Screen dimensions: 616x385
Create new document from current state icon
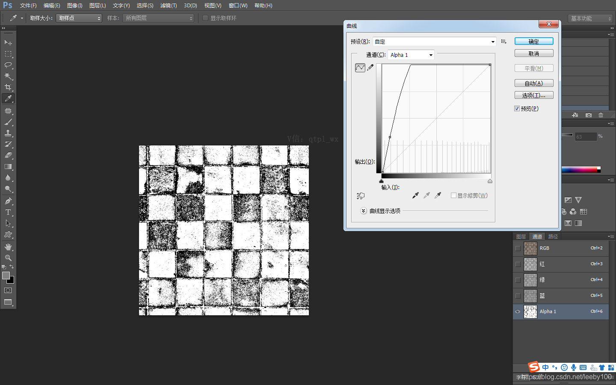coord(575,115)
